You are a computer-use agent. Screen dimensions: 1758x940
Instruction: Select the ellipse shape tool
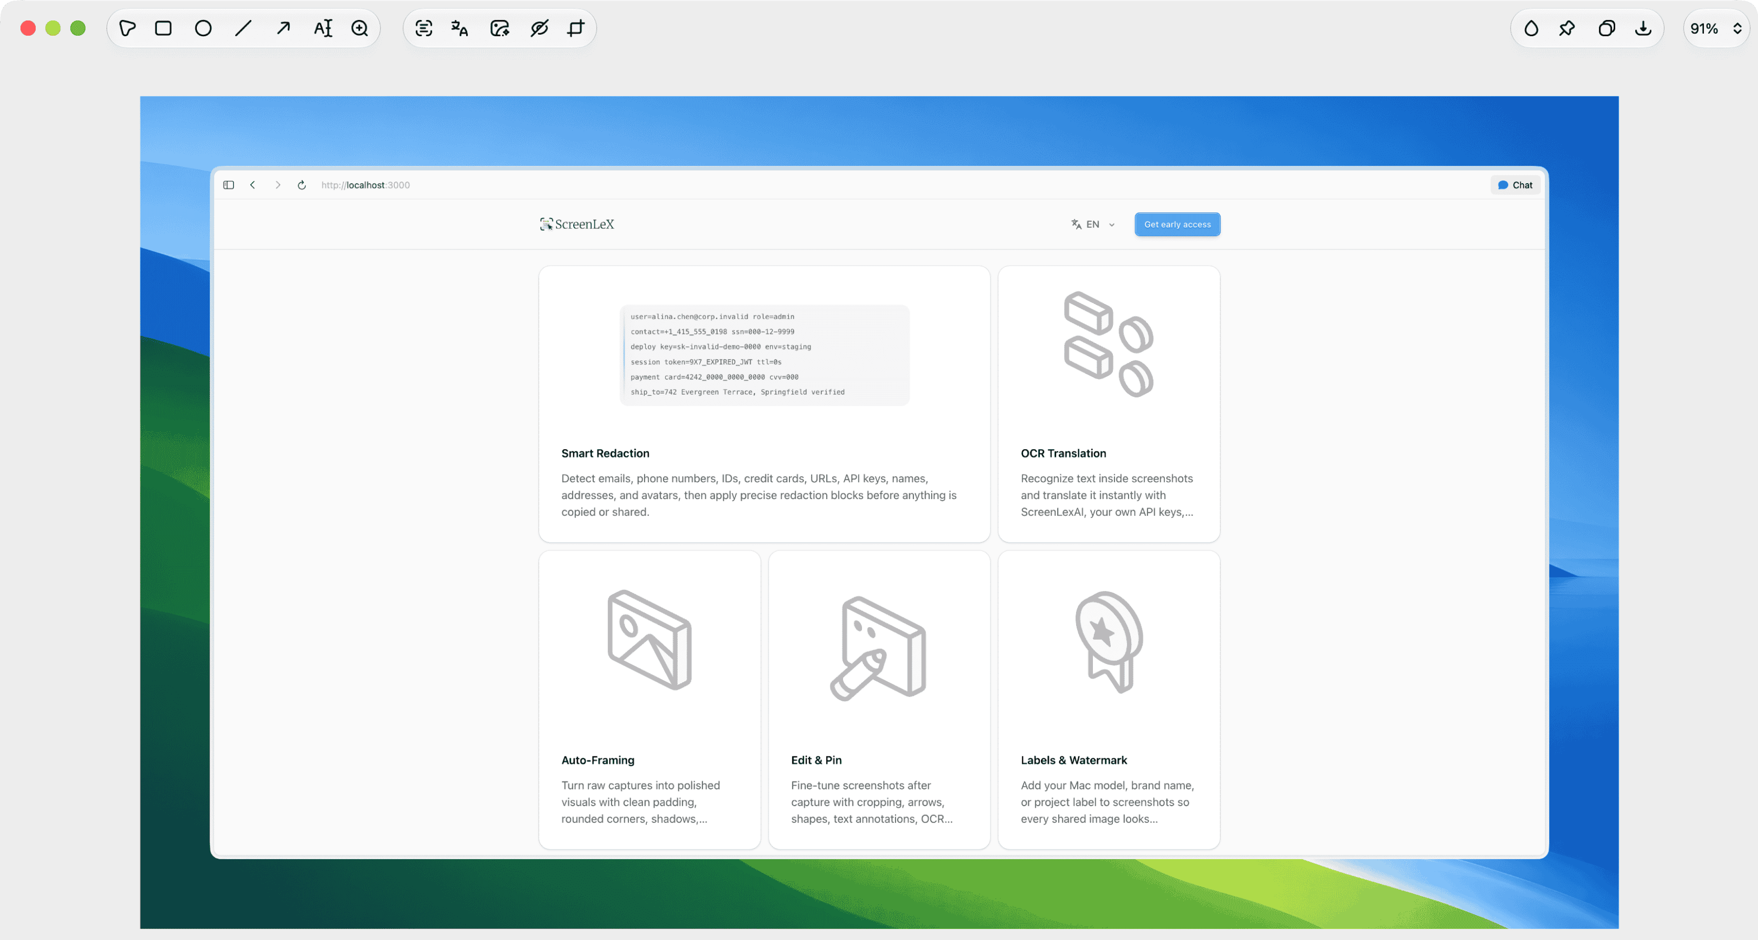coord(203,28)
